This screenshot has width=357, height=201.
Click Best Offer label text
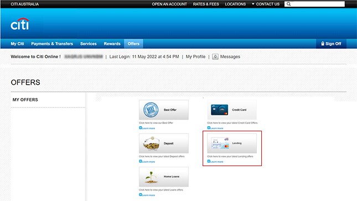click(170, 110)
